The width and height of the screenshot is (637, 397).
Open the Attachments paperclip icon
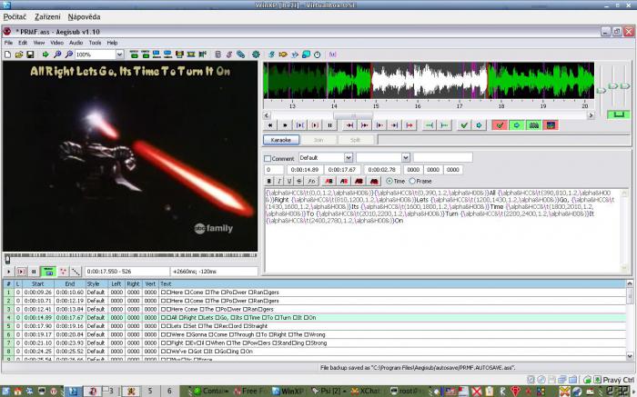click(241, 55)
